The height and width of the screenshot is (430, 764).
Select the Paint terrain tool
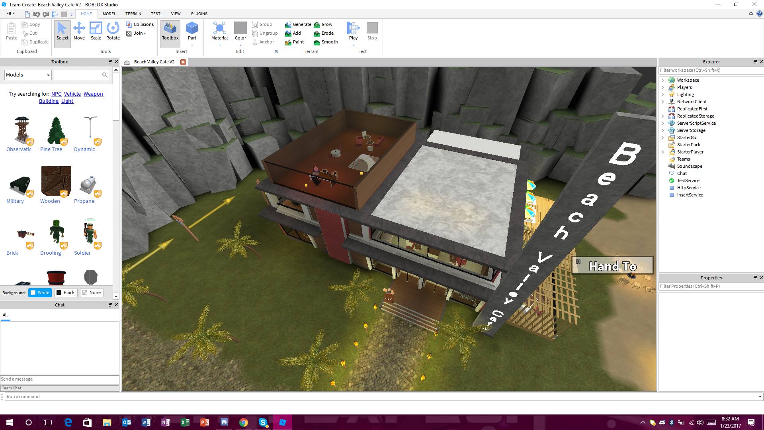click(x=295, y=42)
